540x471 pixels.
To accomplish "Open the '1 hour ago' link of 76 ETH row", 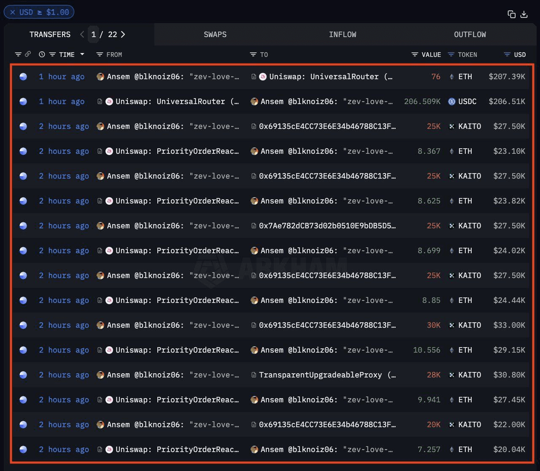I will coord(62,77).
